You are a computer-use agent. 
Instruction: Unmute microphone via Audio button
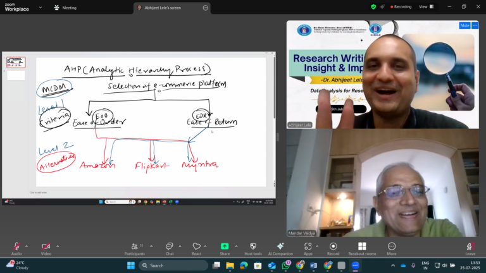16,249
